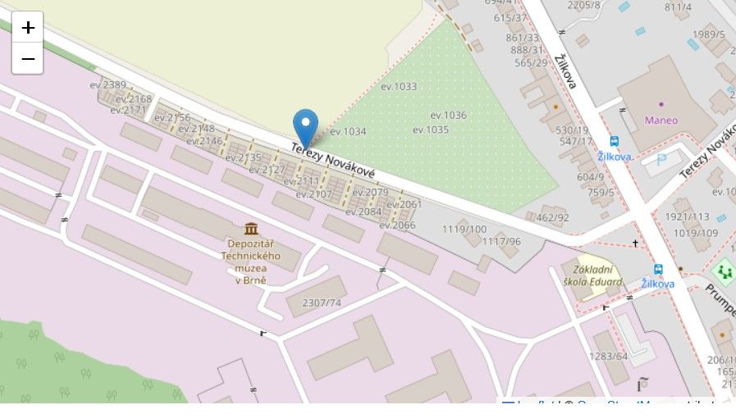Select the parking P symbol near Maneo
This screenshot has width=736, height=414.
pos(662,161)
